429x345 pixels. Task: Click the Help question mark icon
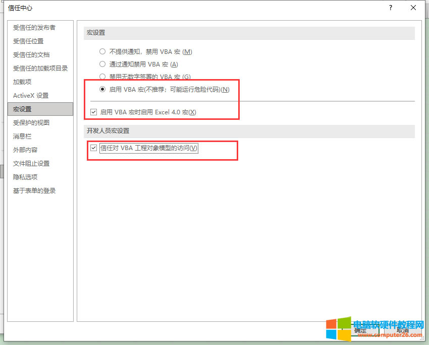[390, 8]
